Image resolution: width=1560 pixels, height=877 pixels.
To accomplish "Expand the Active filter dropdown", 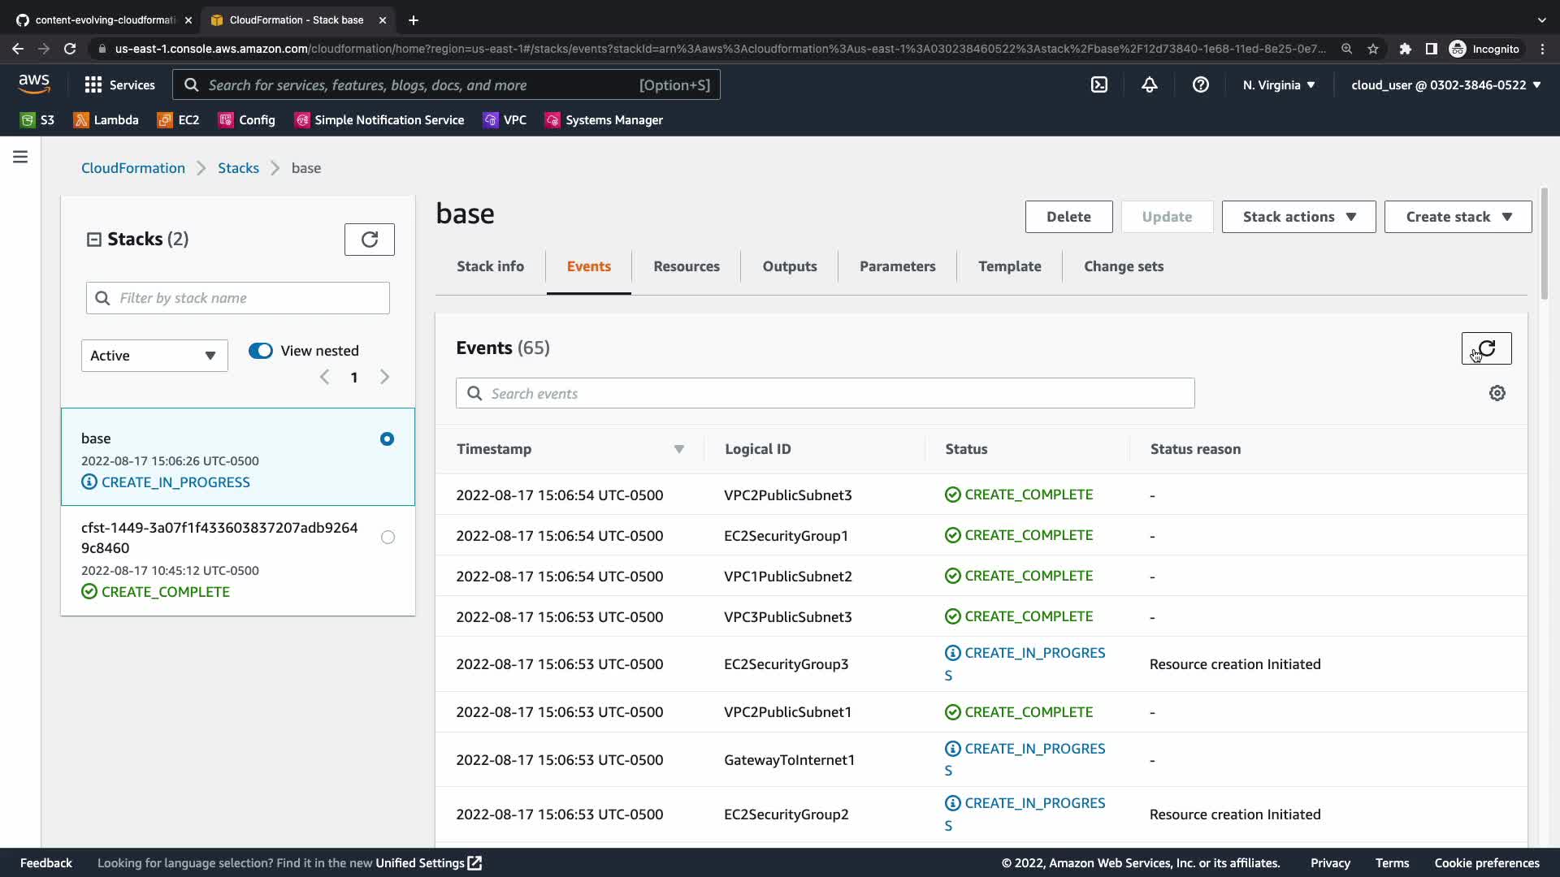I will [x=154, y=356].
